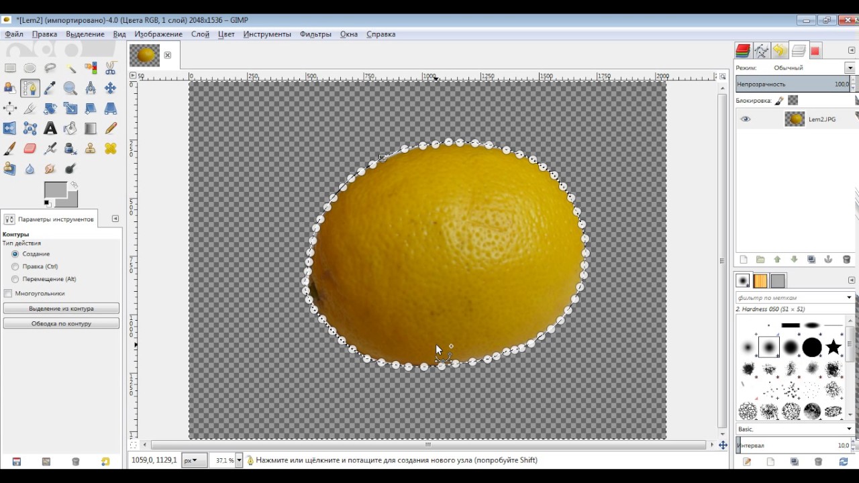Open the foreground color swatch
Viewport: 859px width, 483px height.
tap(55, 190)
